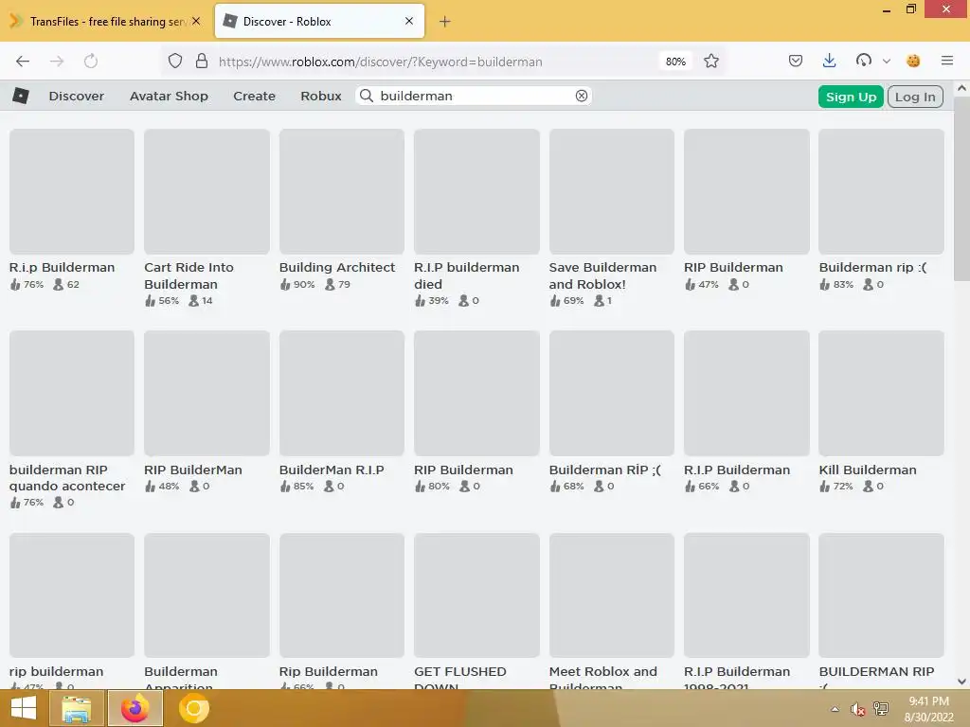Focus the Roblox search field containing builderman
The height and width of the screenshot is (727, 970).
click(474, 96)
